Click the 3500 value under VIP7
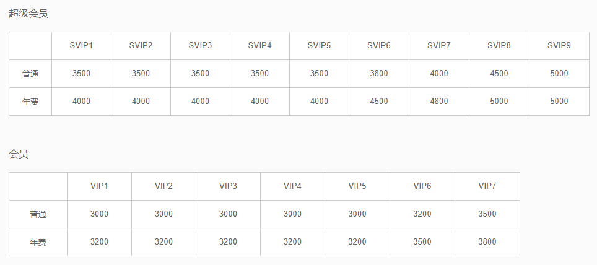Viewport: 597px width, 265px height. tap(487, 214)
